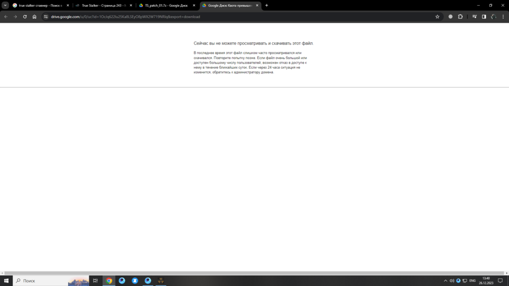Switch the ENG input language
This screenshot has height=286, width=509.
click(472, 280)
